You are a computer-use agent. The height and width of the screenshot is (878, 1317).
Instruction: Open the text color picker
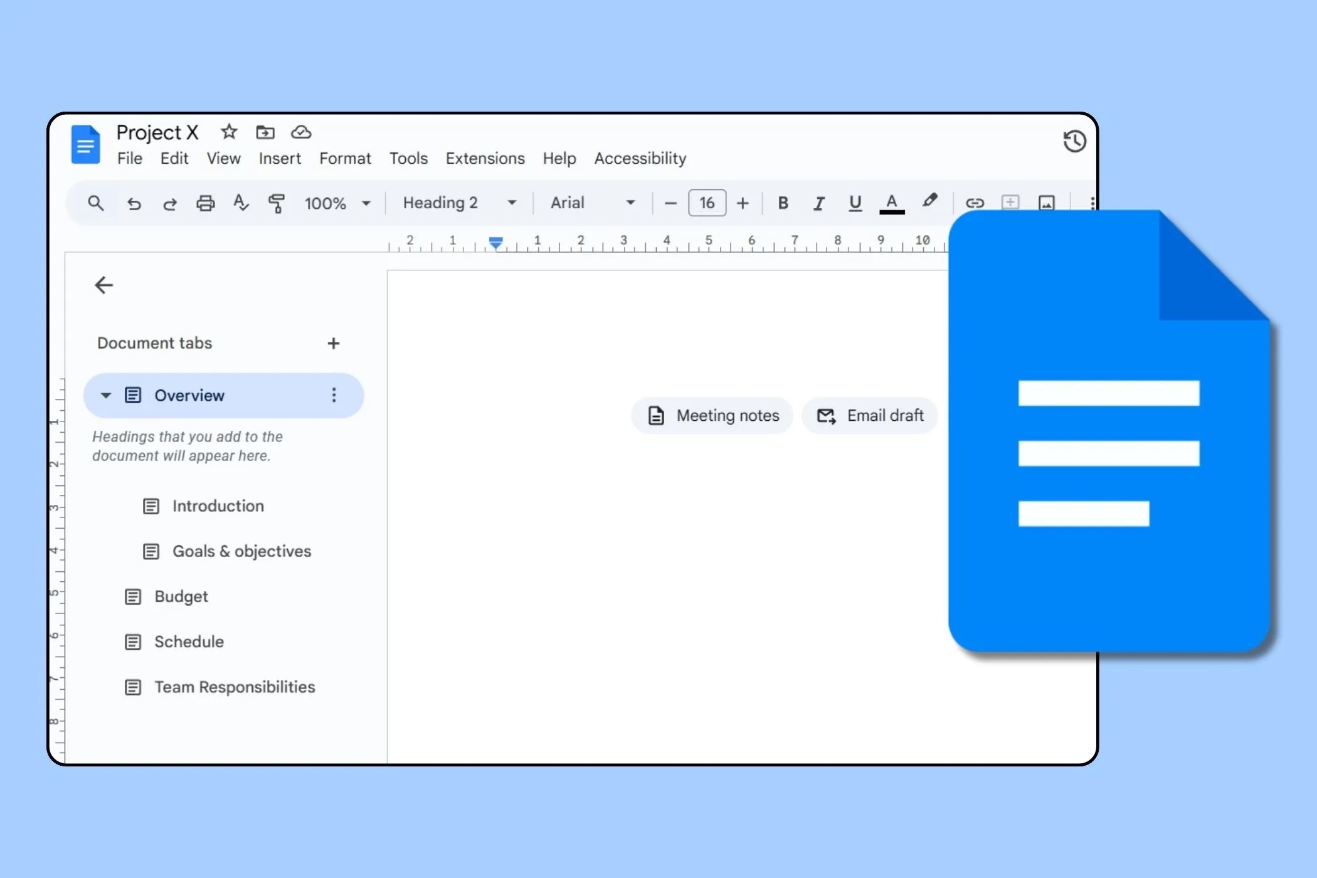coord(891,203)
